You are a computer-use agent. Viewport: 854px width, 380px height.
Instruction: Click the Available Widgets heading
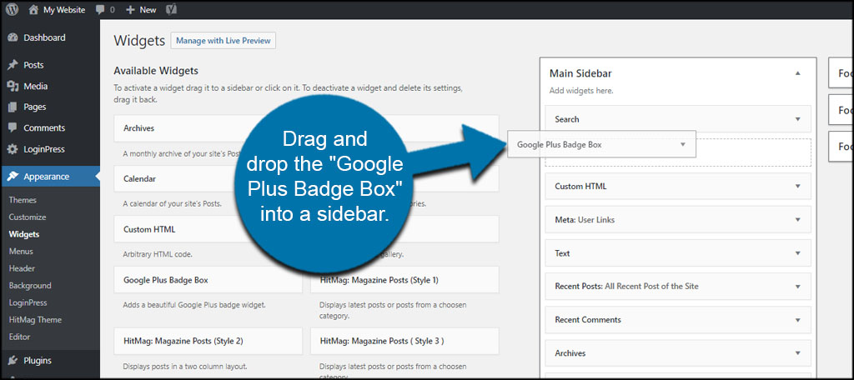(x=156, y=71)
